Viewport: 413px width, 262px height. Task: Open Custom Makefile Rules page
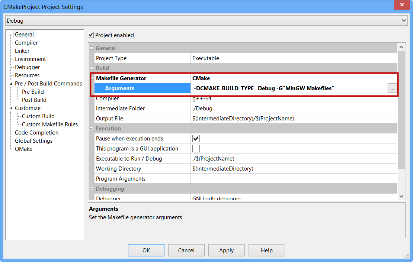(x=50, y=124)
